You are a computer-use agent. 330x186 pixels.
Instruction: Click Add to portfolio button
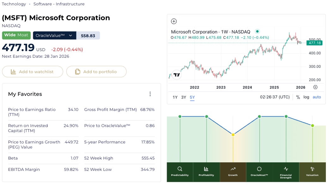pos(96,72)
